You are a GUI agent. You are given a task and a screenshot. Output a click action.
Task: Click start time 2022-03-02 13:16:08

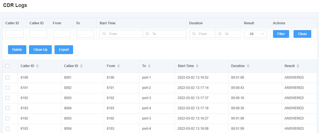pos(193,128)
